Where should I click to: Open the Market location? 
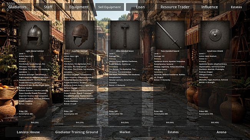point(125,132)
